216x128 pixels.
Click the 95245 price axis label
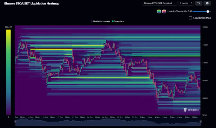(204, 115)
